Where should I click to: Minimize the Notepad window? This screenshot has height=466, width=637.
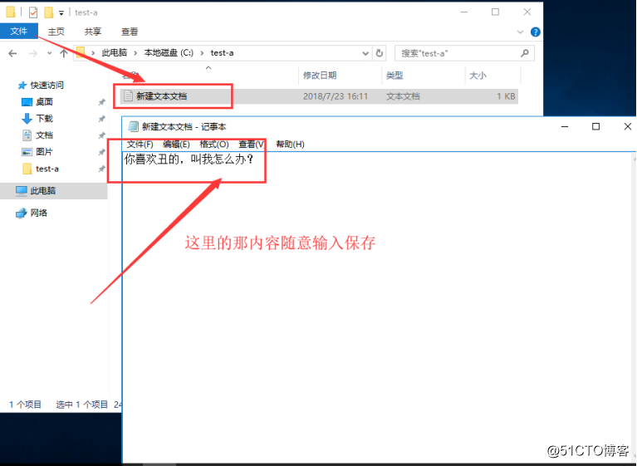coord(564,127)
